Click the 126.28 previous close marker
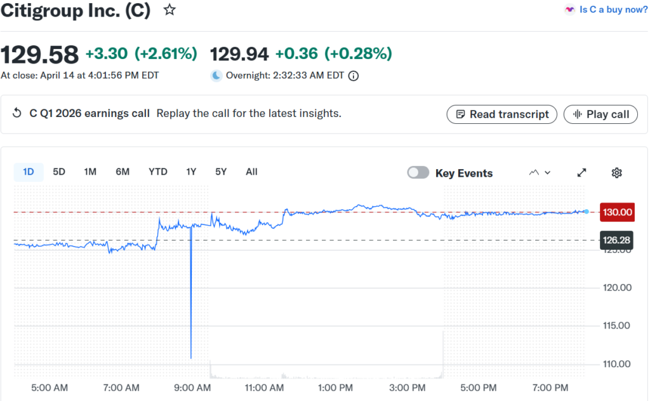Image resolution: width=650 pixels, height=401 pixels. tap(616, 240)
